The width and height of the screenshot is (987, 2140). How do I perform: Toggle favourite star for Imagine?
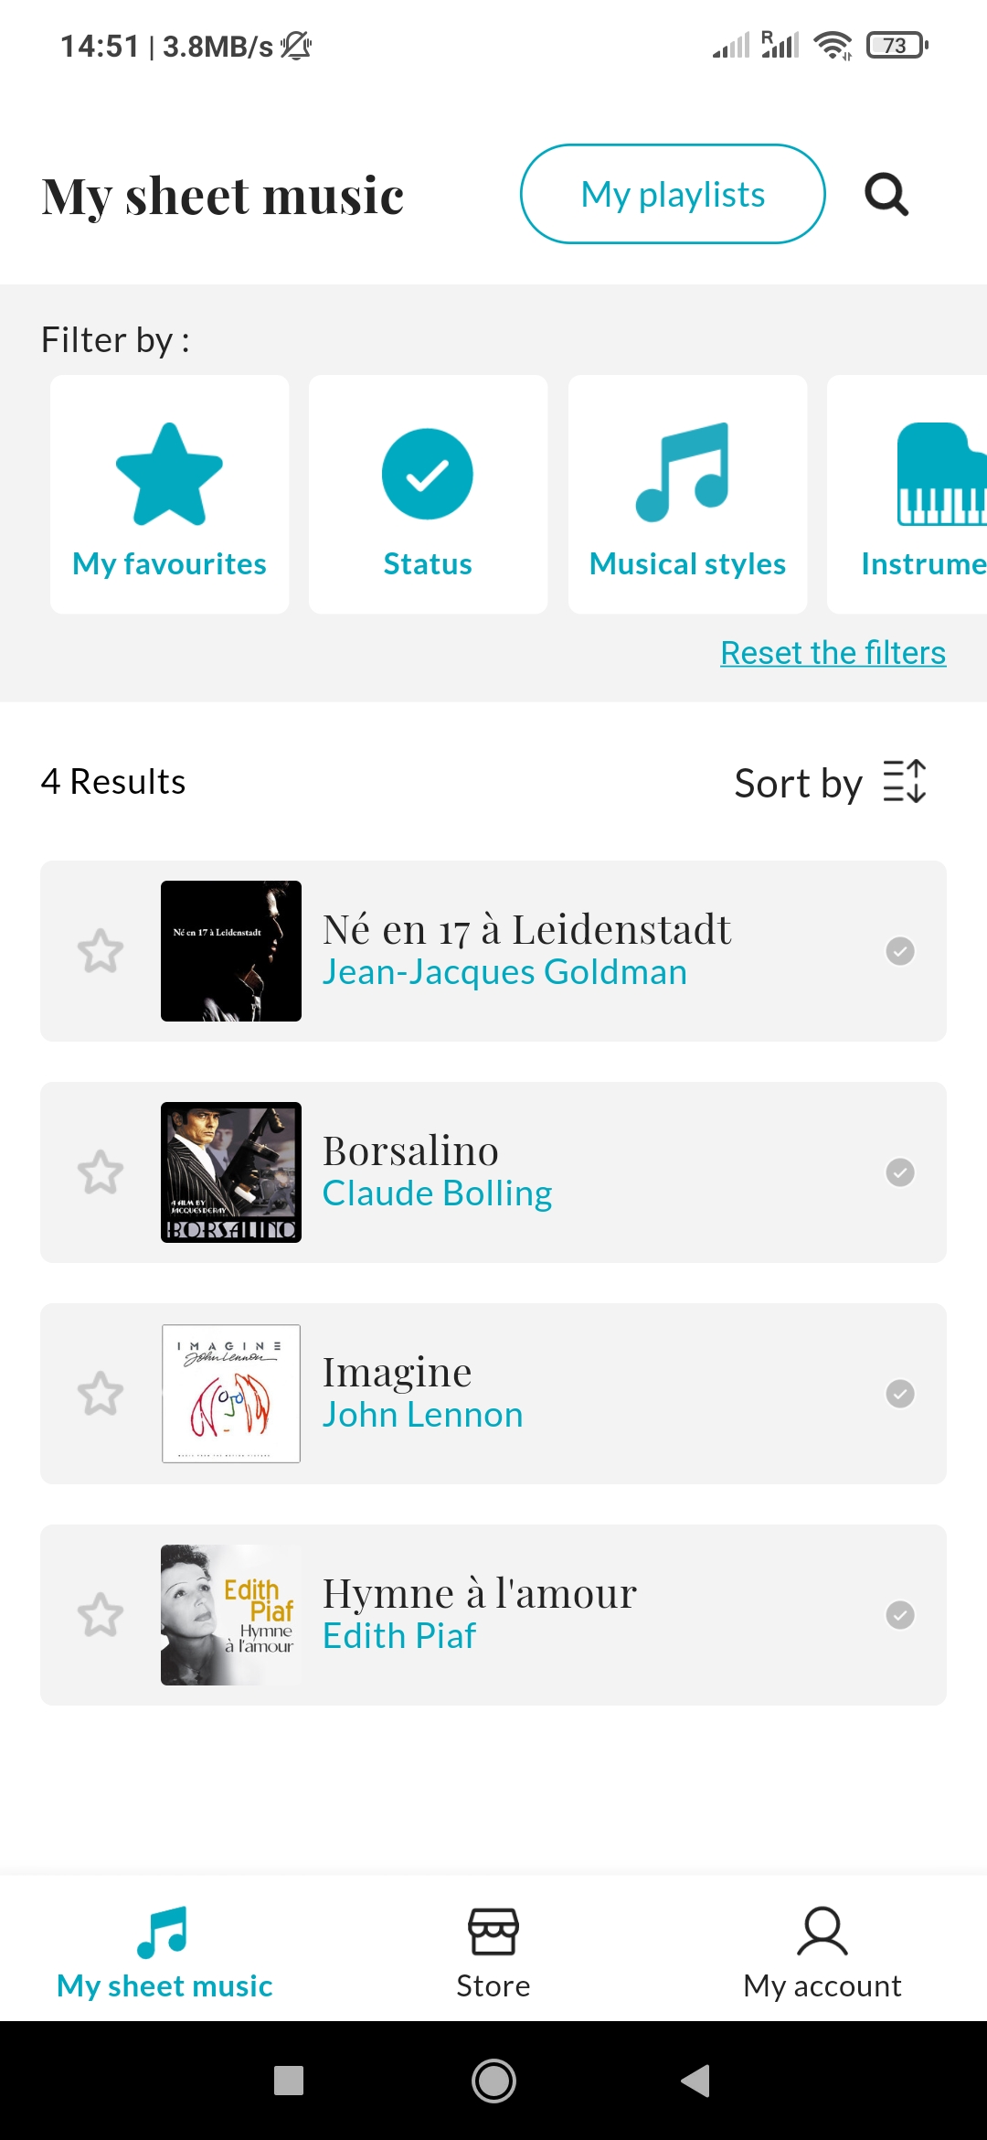[x=101, y=1394]
